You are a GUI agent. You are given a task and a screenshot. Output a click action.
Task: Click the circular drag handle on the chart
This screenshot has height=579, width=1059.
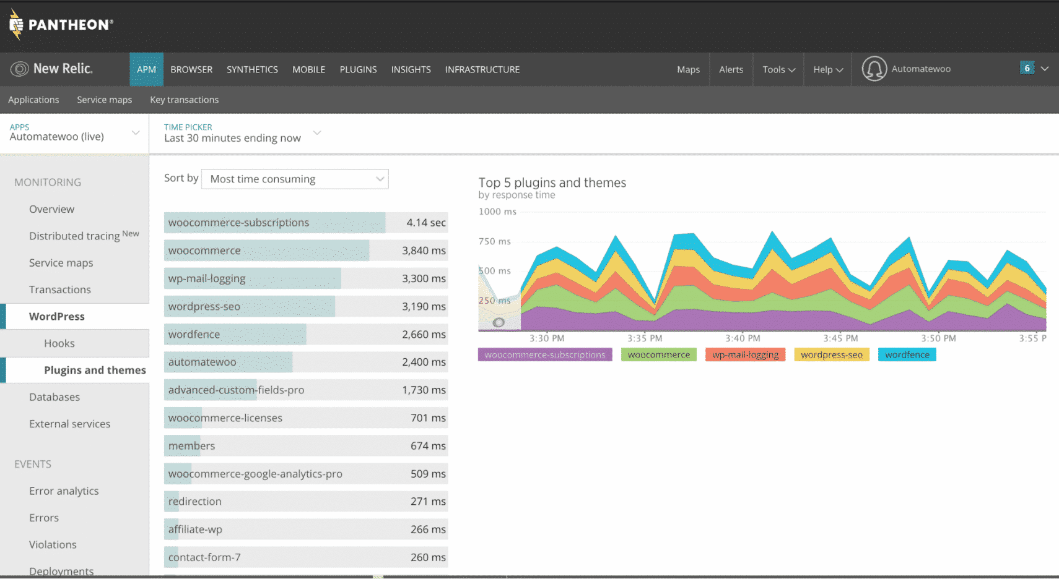pos(499,322)
